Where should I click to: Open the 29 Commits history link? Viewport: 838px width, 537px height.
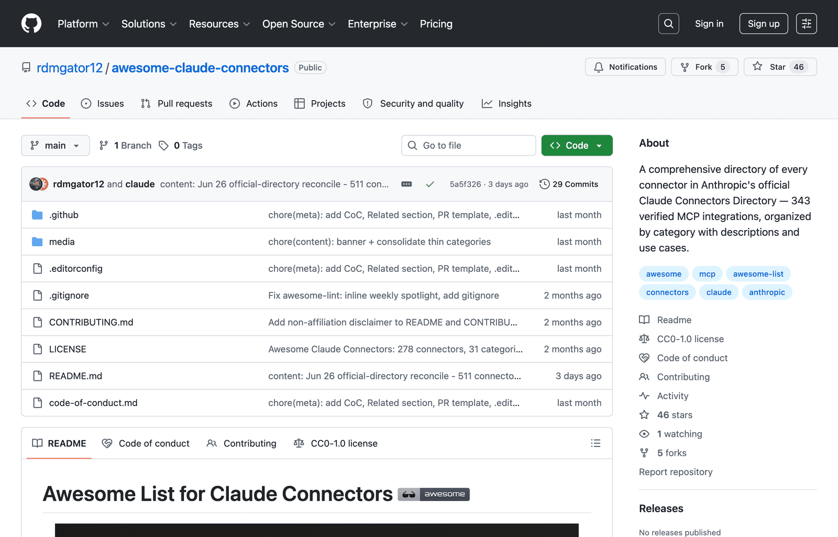point(569,184)
